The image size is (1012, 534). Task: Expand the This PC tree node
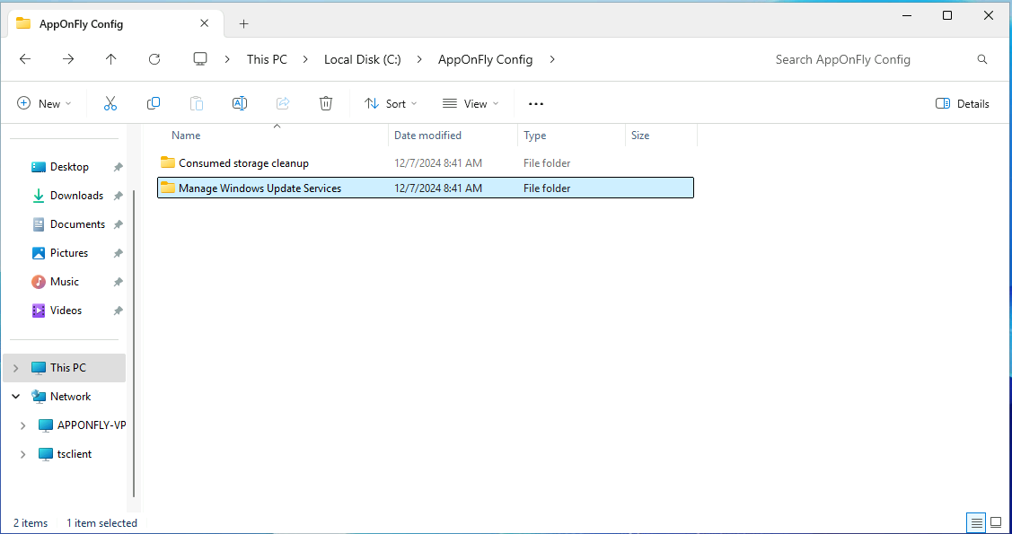[16, 368]
